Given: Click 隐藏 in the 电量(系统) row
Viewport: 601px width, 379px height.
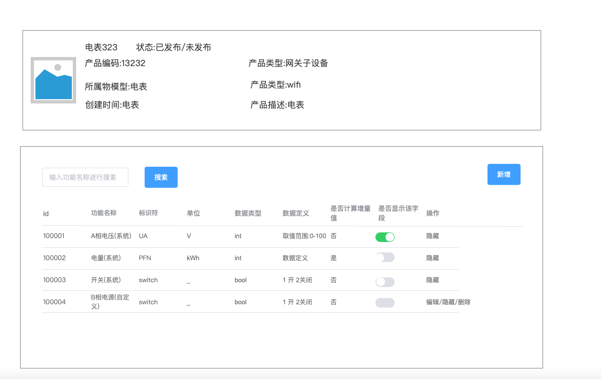Looking at the screenshot, I should pyautogui.click(x=432, y=258).
